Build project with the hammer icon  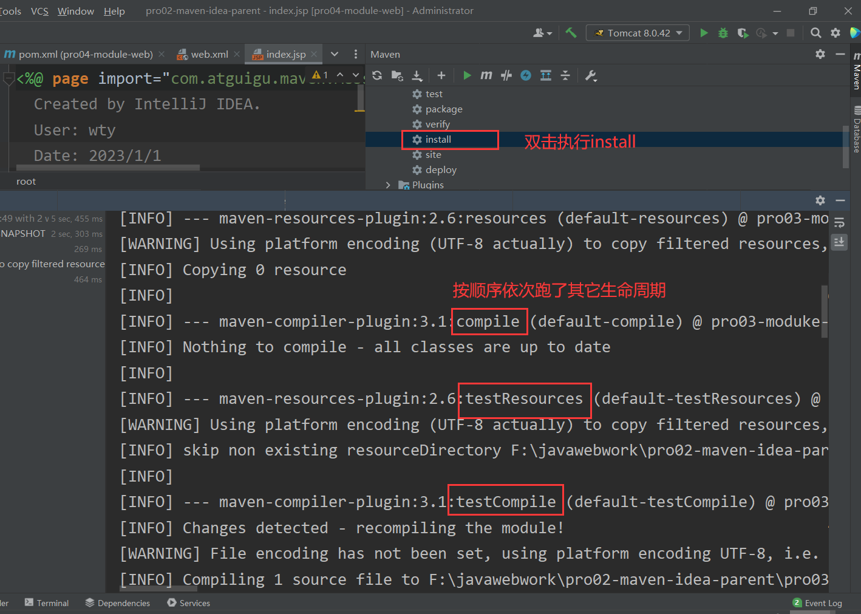(x=571, y=33)
